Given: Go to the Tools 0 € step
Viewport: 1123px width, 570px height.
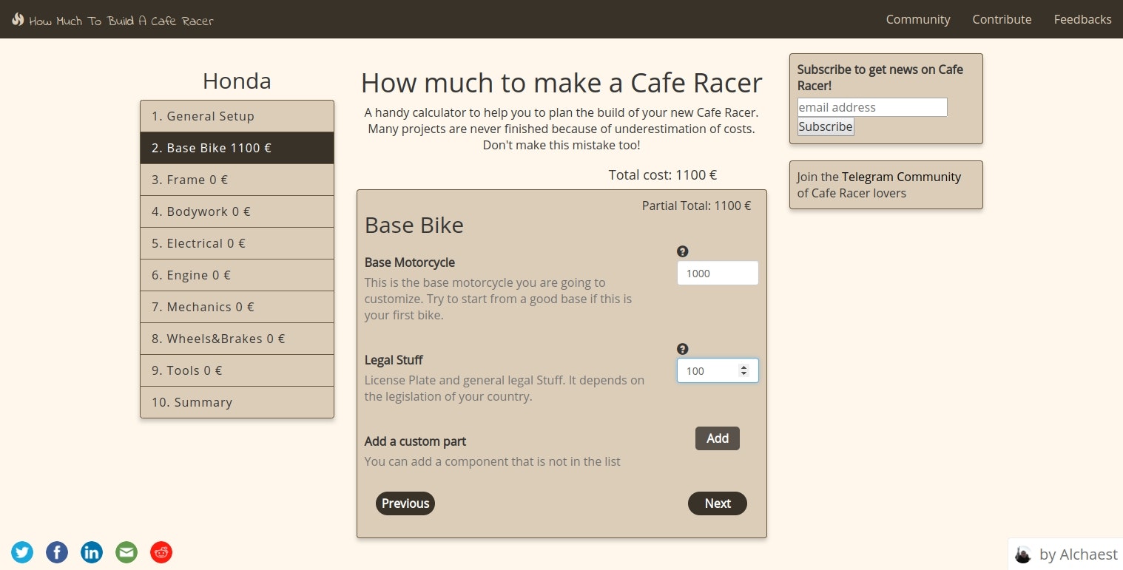Looking at the screenshot, I should point(237,370).
